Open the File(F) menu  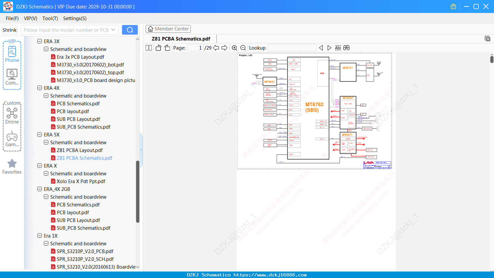pyautogui.click(x=12, y=18)
